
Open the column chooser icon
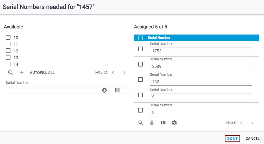[x=163, y=123]
